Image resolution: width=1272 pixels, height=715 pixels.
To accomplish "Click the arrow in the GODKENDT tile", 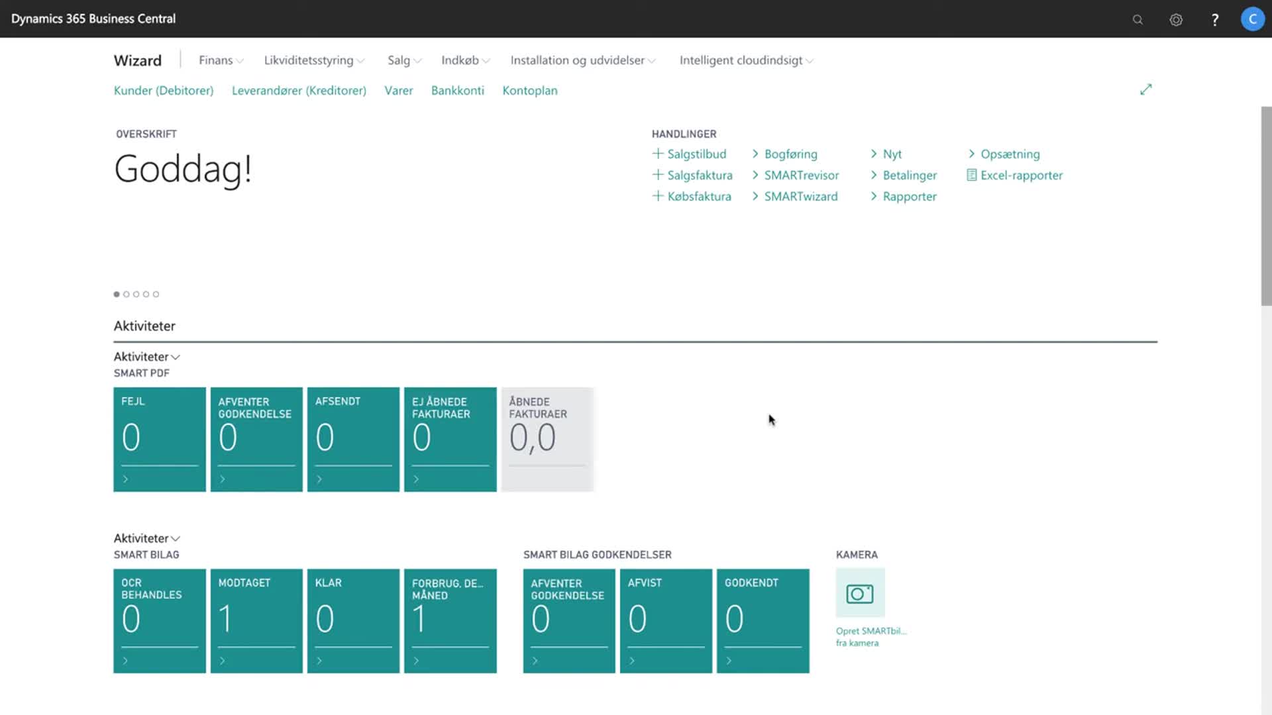I will point(729,660).
